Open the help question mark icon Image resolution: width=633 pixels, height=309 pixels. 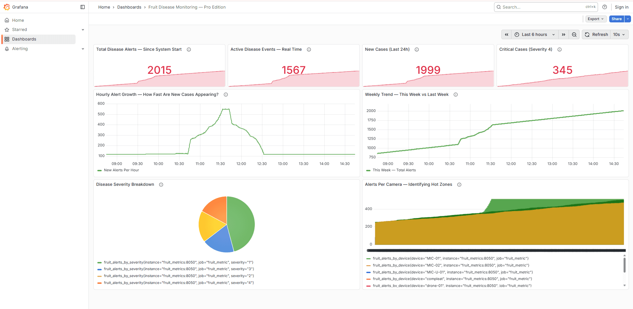605,7
